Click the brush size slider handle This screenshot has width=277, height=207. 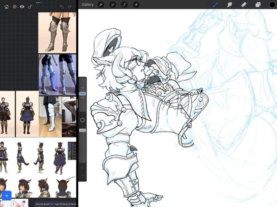pyautogui.click(x=82, y=94)
